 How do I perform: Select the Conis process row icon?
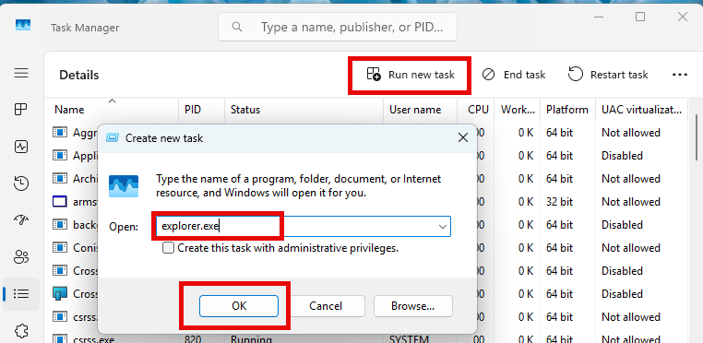pyautogui.click(x=60, y=248)
